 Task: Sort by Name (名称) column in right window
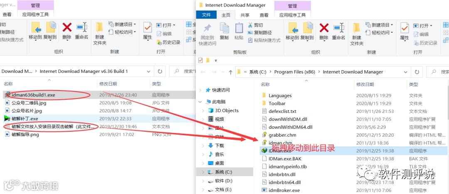tap(265, 84)
